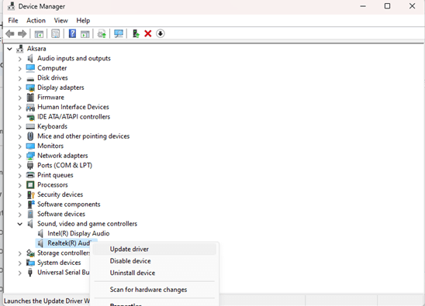Click the Network adapters icon
Viewport: 425px width, 306px height.
(30, 156)
